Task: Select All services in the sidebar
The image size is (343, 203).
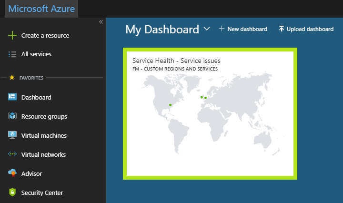Action: [x=36, y=54]
